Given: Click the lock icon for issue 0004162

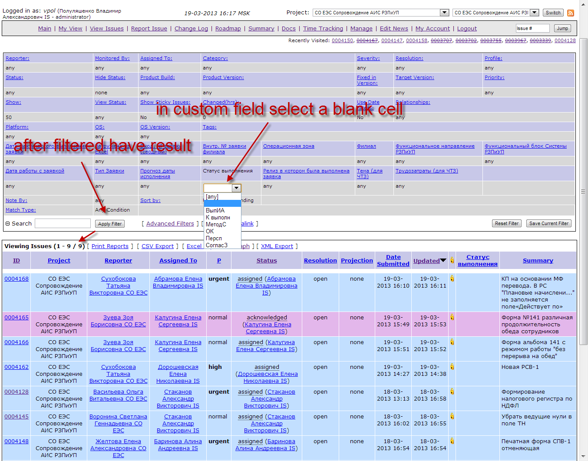Looking at the screenshot, I should point(452,367).
